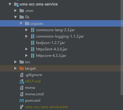Screen dimensions: 123x110
Task: Click the ums-scc-sms-service.iml file icon
Action: pyautogui.click(x=22, y=107)
